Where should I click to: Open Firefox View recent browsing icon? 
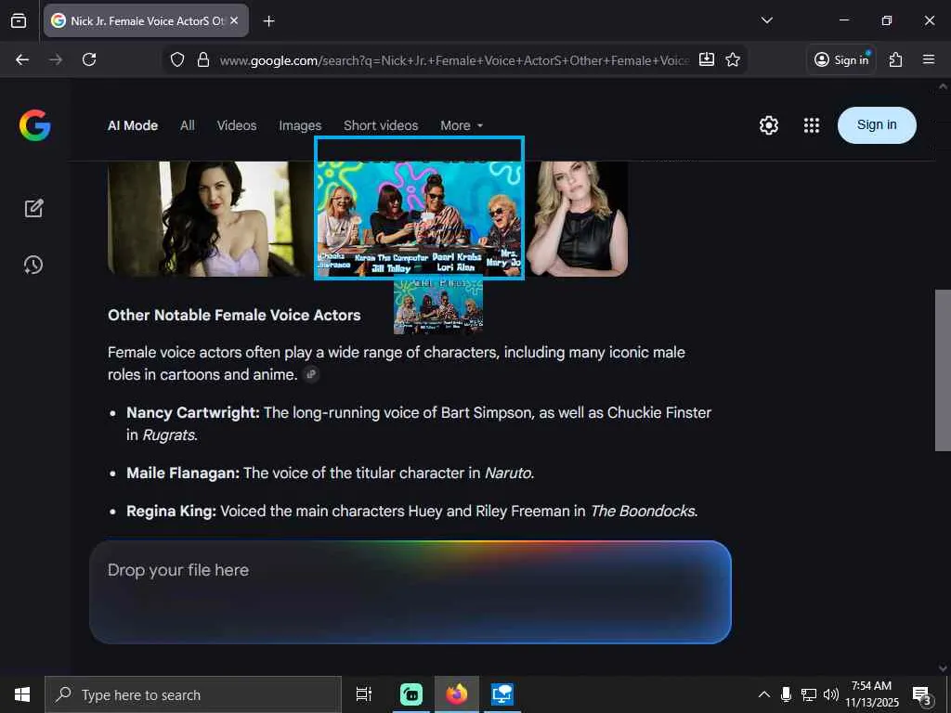[19, 20]
